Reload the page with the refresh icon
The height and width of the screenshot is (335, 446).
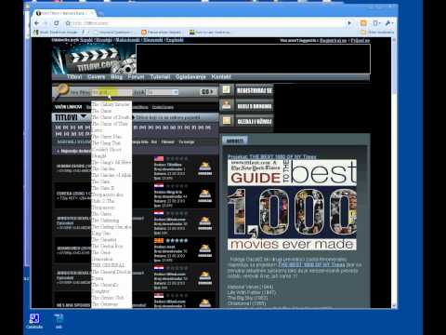click(57, 23)
